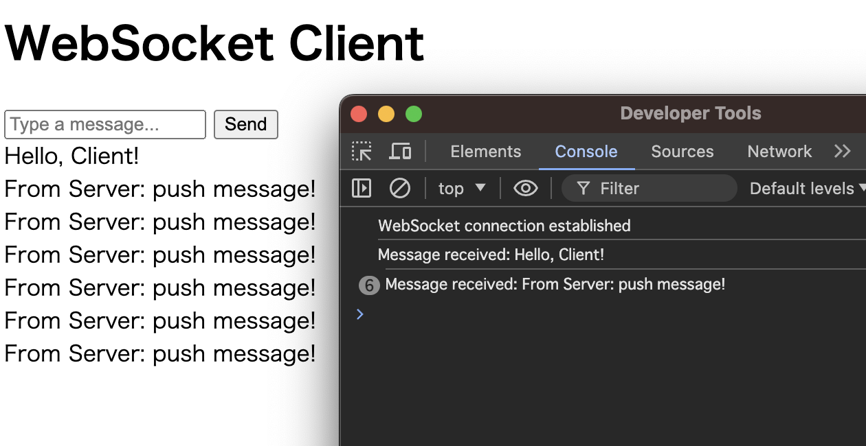Open the 'top' execution context dropdown
Viewport: 866px width, 446px height.
[462, 188]
